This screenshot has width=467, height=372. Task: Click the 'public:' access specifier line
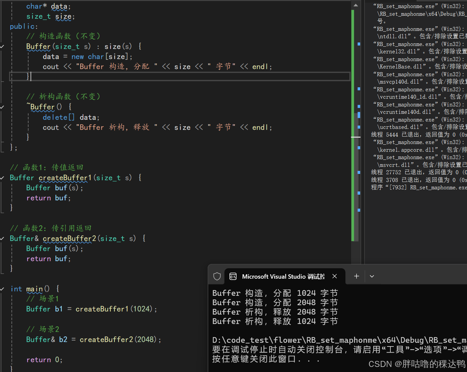[24, 26]
